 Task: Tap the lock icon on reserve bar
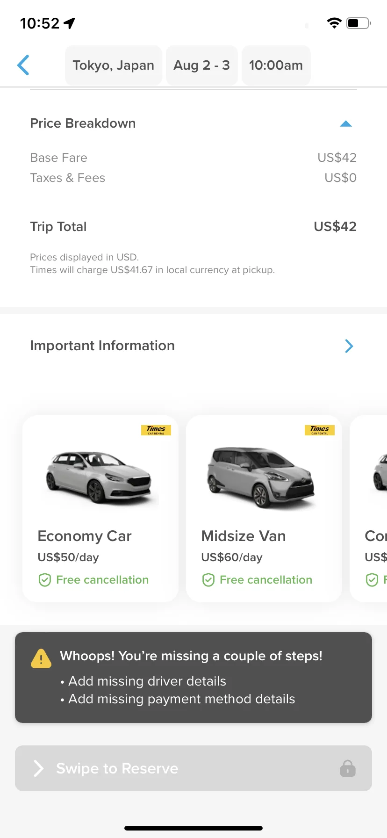(x=348, y=768)
